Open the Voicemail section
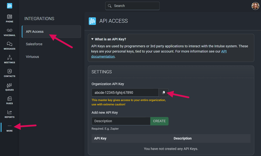This screenshot has width=261, height=156. pos(10,32)
